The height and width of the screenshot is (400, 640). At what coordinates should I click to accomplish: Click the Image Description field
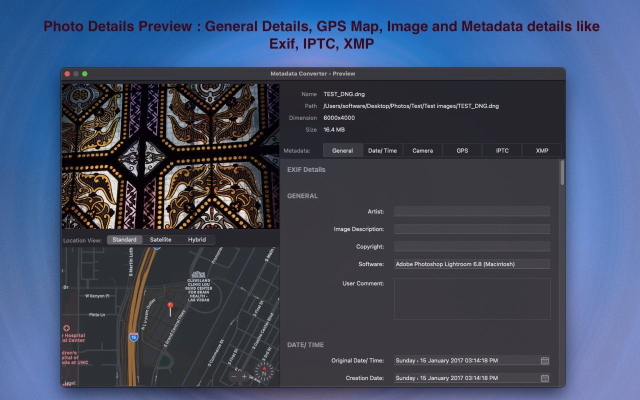pos(472,229)
